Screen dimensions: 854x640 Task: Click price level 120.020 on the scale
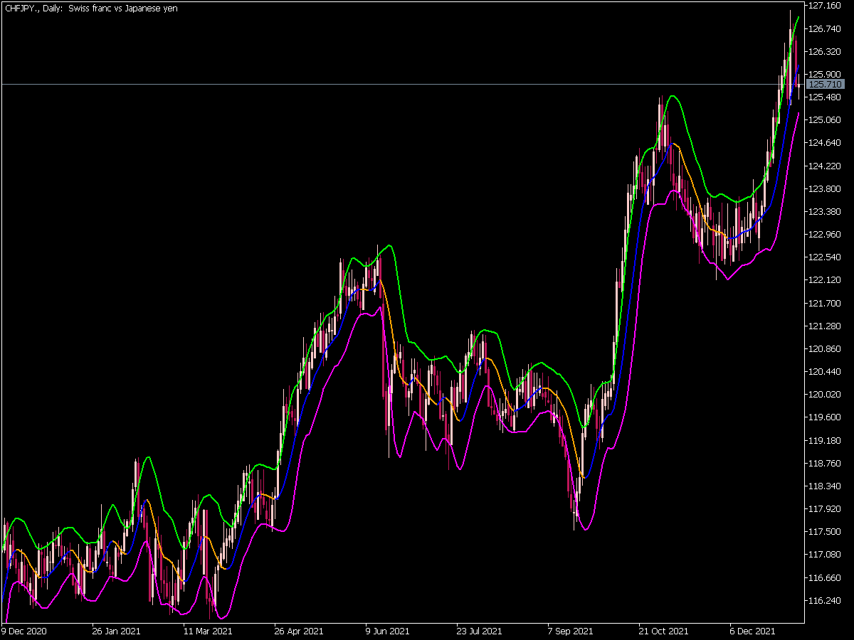point(826,395)
